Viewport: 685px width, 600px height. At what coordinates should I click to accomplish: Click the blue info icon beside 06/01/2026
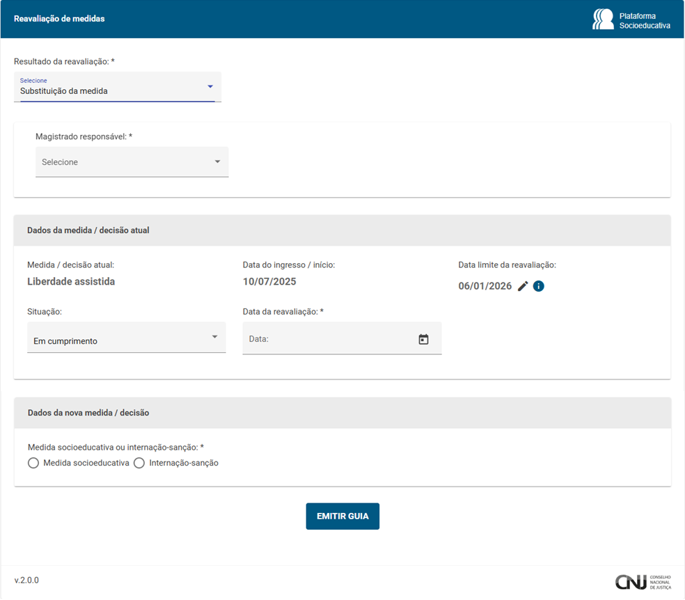[x=538, y=286]
